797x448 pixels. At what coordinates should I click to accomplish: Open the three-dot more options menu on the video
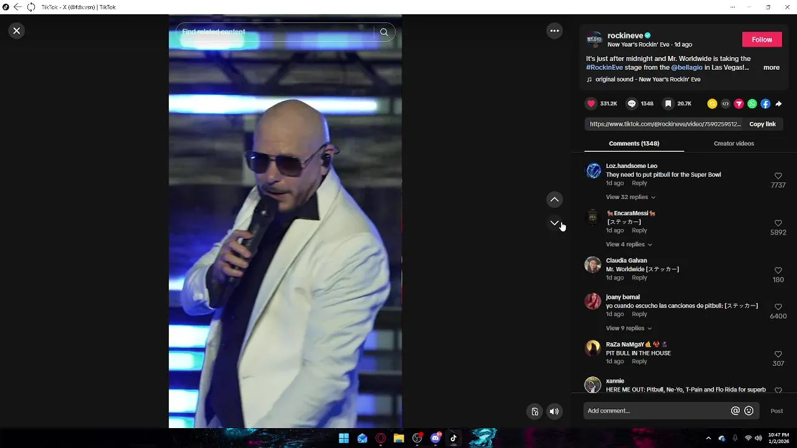[x=554, y=30]
